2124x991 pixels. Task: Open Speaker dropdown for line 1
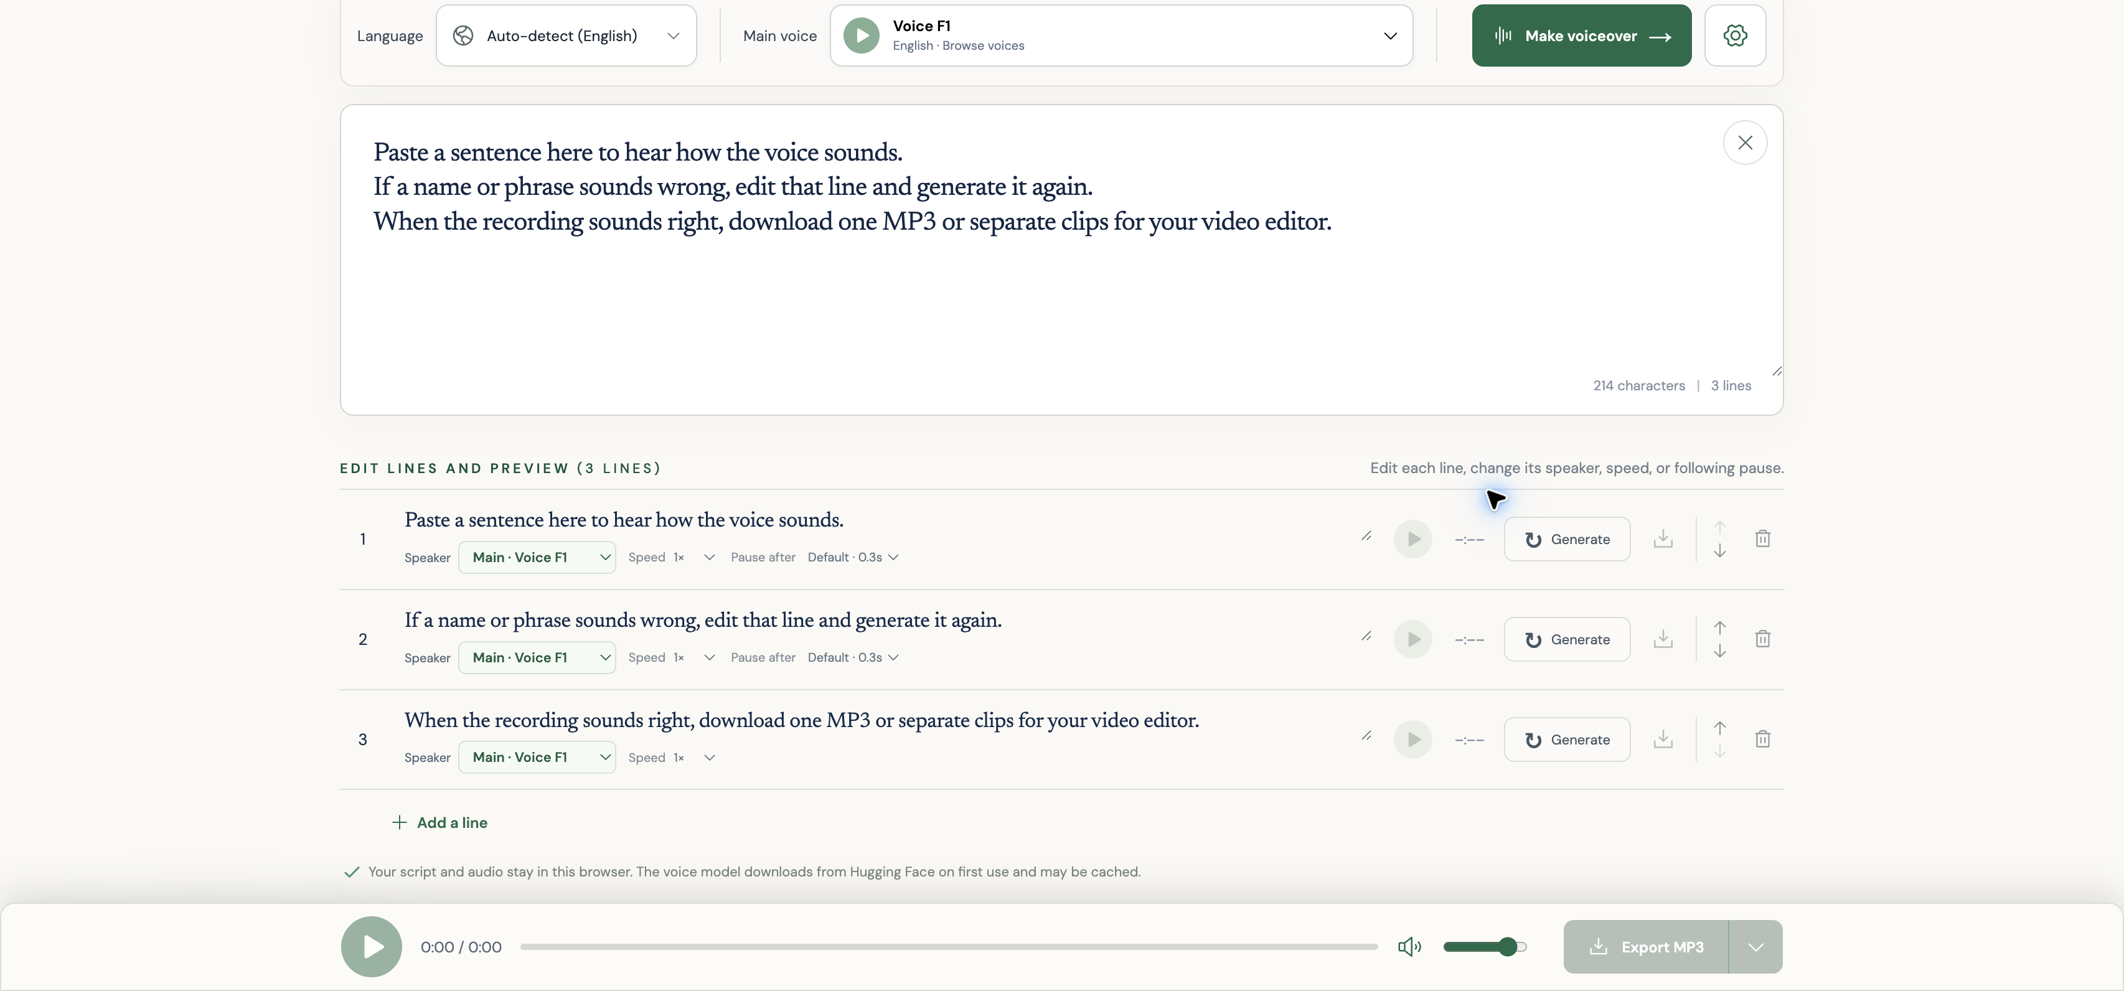(537, 557)
